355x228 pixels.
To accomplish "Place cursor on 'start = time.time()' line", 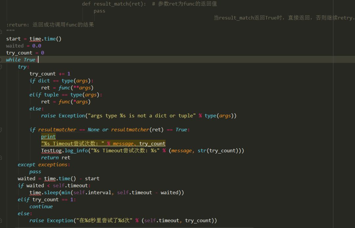I will coord(34,39).
